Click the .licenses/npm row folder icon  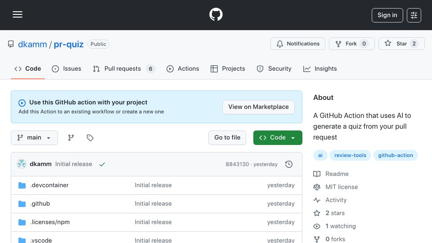tap(22, 222)
